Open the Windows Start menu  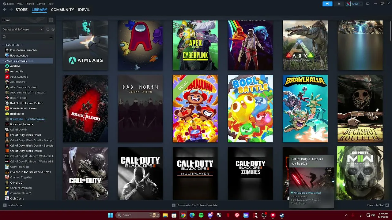pos(110,215)
